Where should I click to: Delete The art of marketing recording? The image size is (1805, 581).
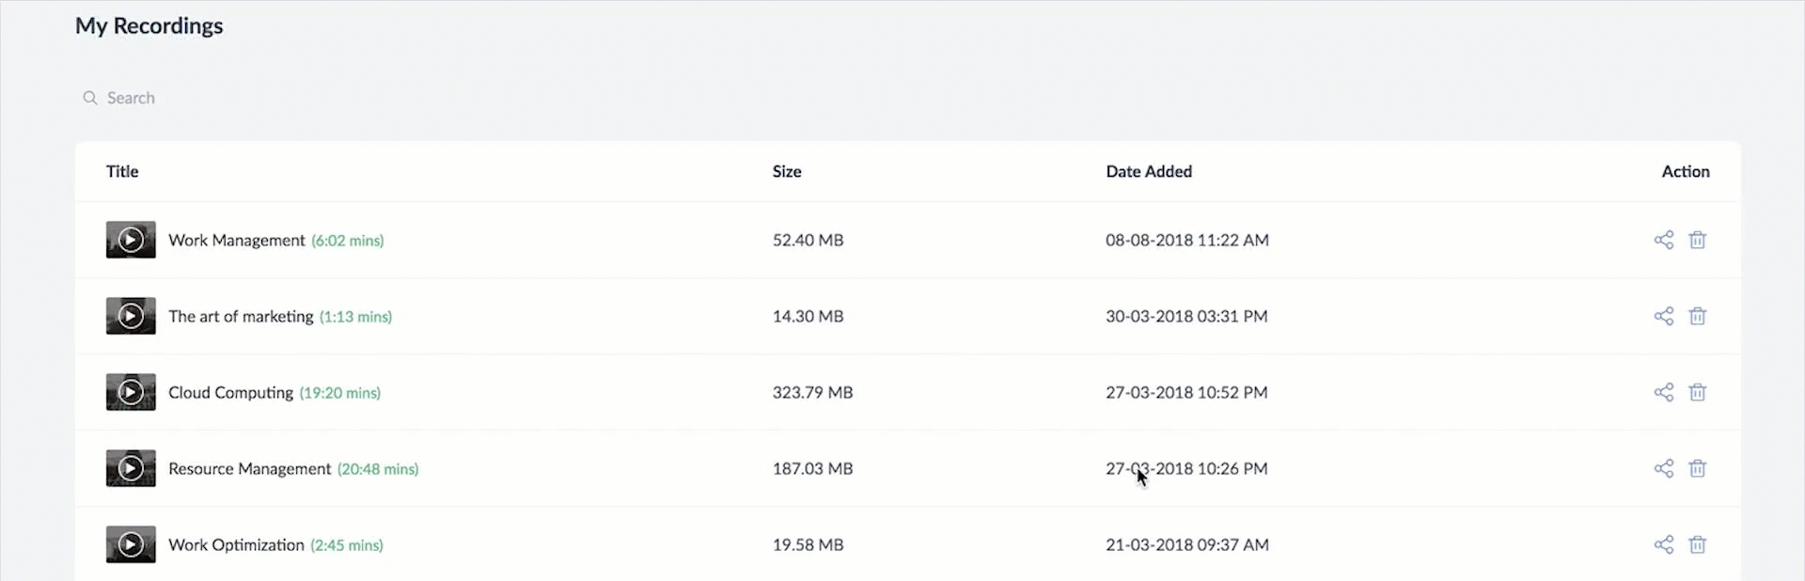point(1698,316)
